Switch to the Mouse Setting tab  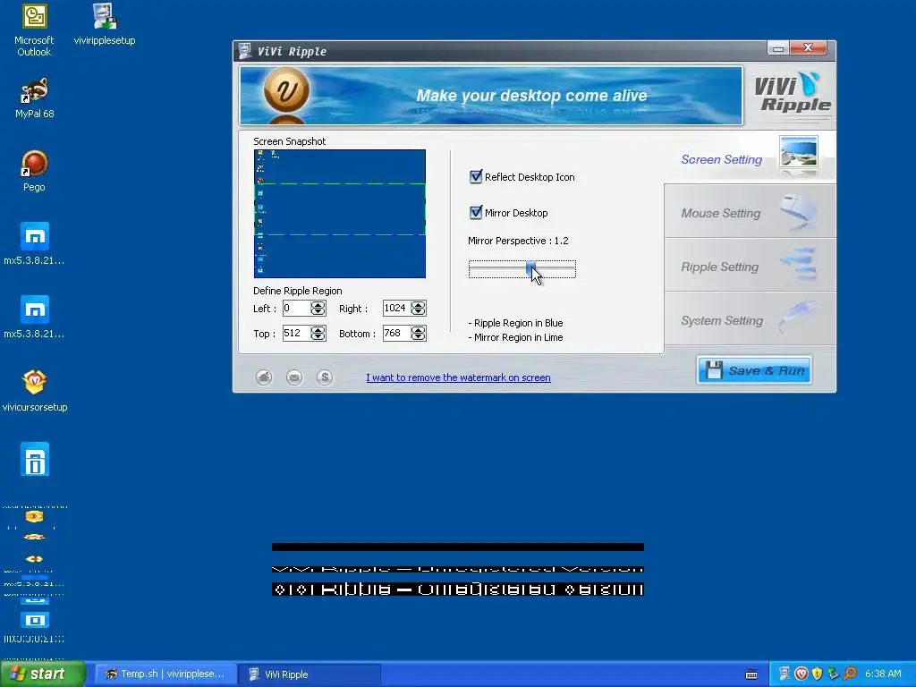(751, 211)
